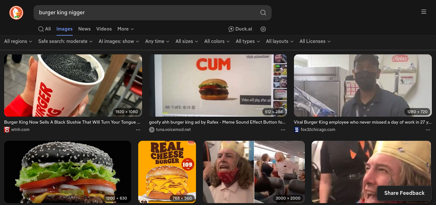Expand the All Licenses dropdown

click(x=315, y=41)
